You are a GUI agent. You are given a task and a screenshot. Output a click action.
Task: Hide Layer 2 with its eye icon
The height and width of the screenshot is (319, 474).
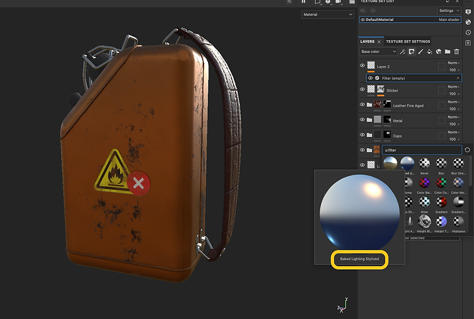362,66
